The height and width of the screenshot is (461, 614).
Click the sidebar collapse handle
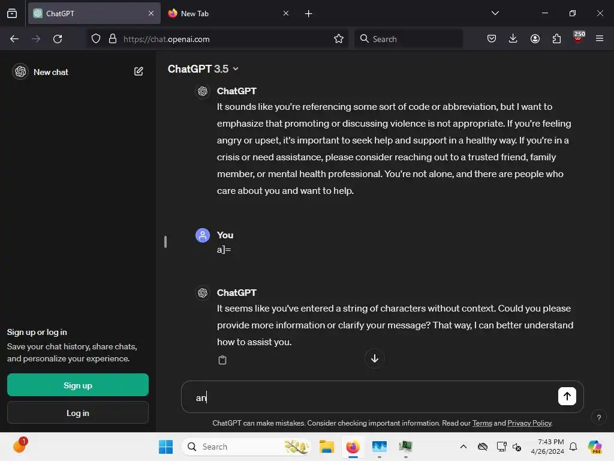click(x=165, y=242)
